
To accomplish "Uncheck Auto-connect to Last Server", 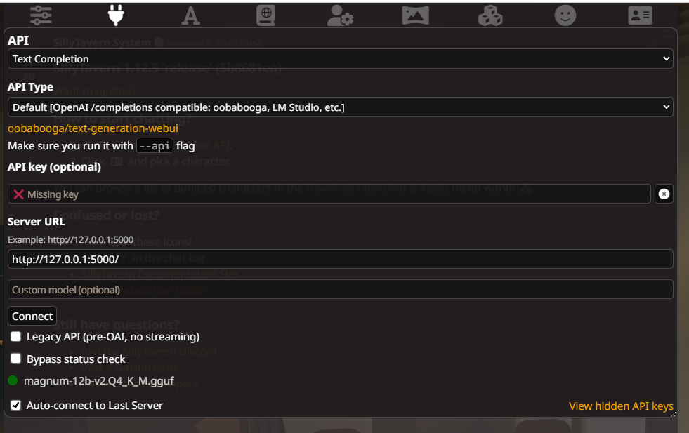I will pyautogui.click(x=16, y=405).
